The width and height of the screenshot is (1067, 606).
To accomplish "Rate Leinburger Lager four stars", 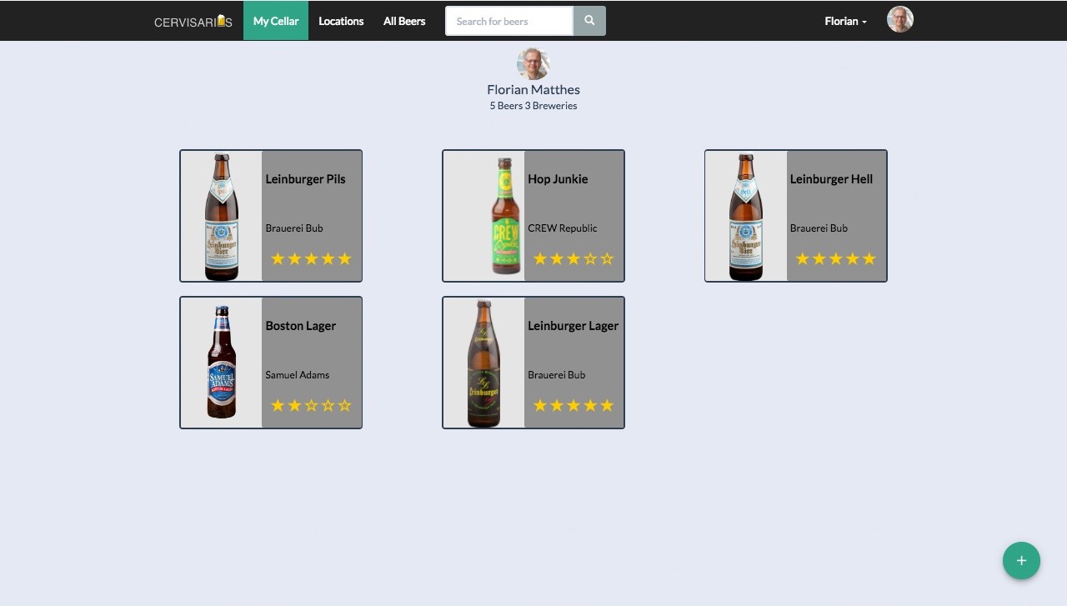I will (590, 405).
